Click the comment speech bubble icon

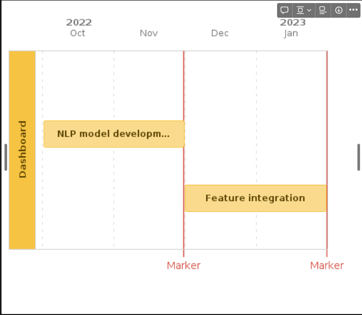(285, 10)
